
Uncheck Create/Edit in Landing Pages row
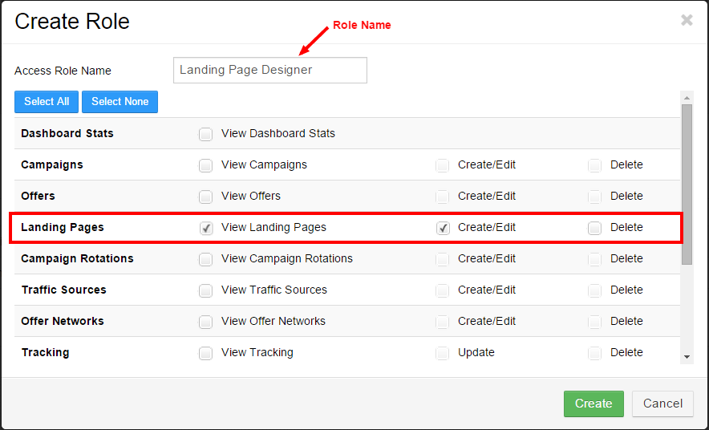tap(443, 228)
